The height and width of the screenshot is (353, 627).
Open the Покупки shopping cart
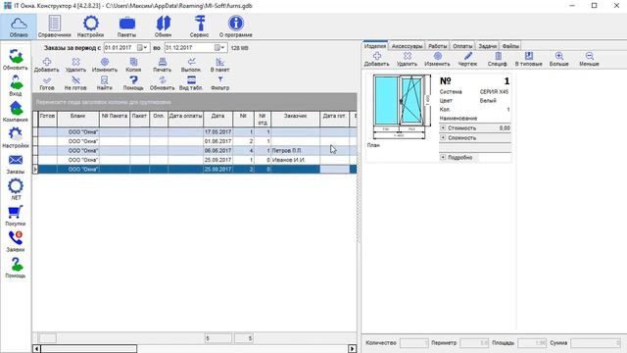[16, 216]
